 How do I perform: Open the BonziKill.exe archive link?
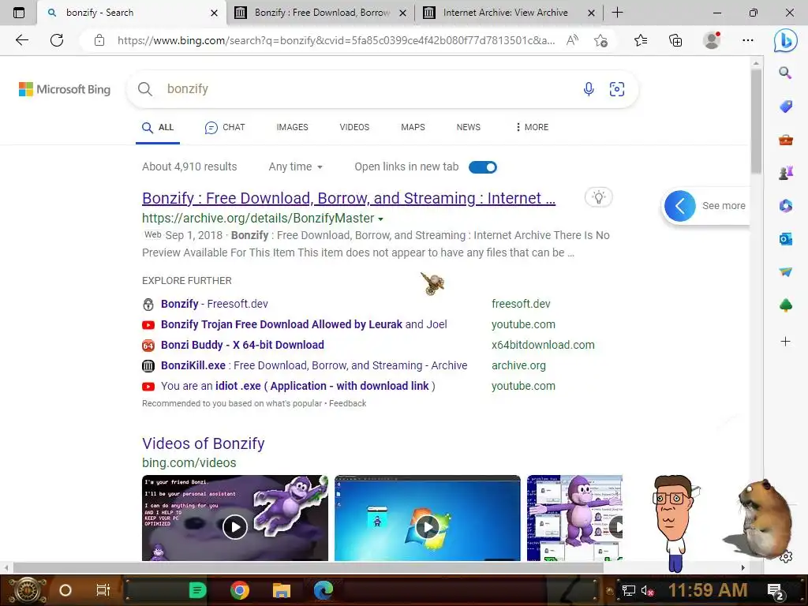[314, 366]
